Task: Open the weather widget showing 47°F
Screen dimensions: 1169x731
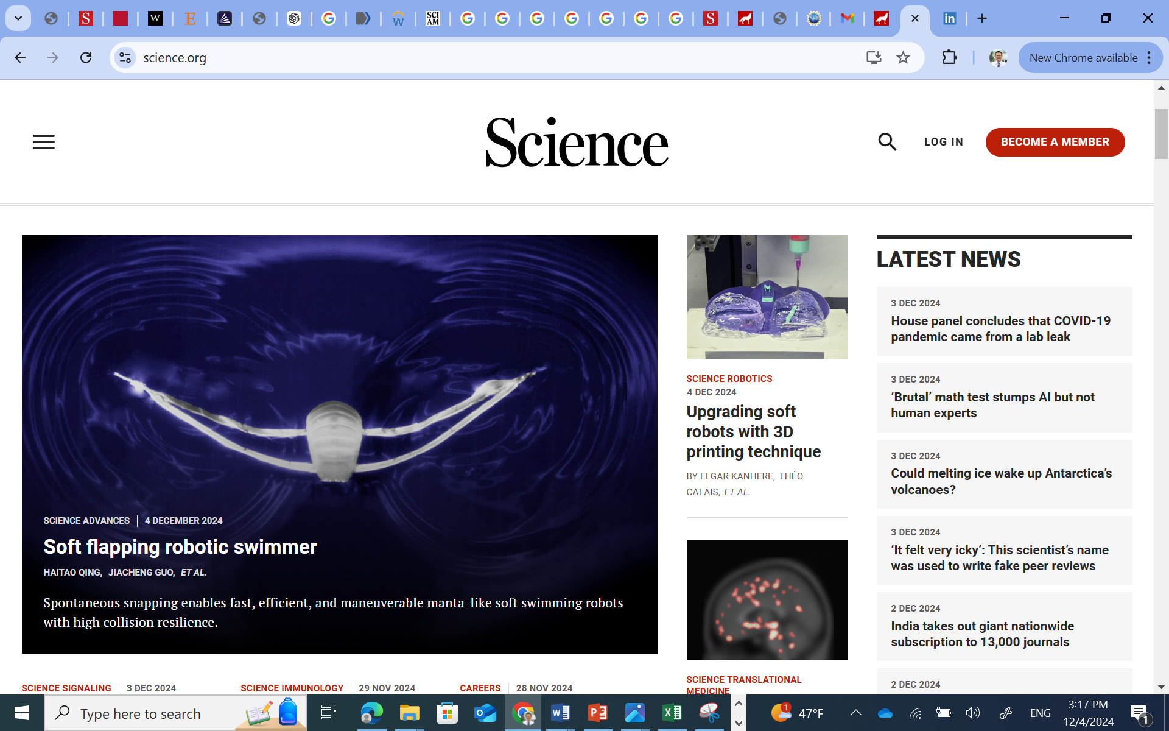Action: point(797,713)
